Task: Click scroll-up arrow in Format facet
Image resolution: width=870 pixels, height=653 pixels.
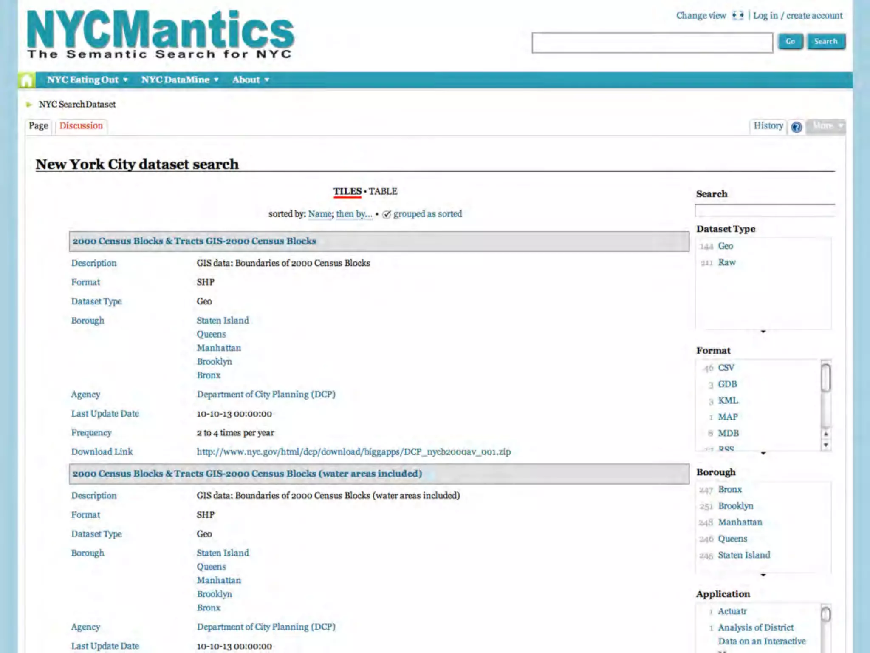Action: click(x=826, y=434)
